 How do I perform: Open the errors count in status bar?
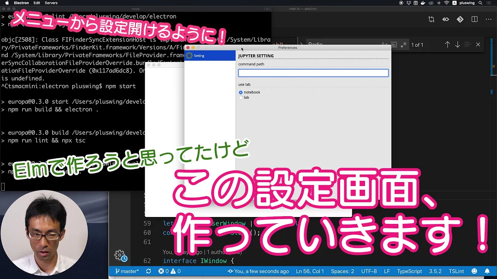click(x=163, y=271)
